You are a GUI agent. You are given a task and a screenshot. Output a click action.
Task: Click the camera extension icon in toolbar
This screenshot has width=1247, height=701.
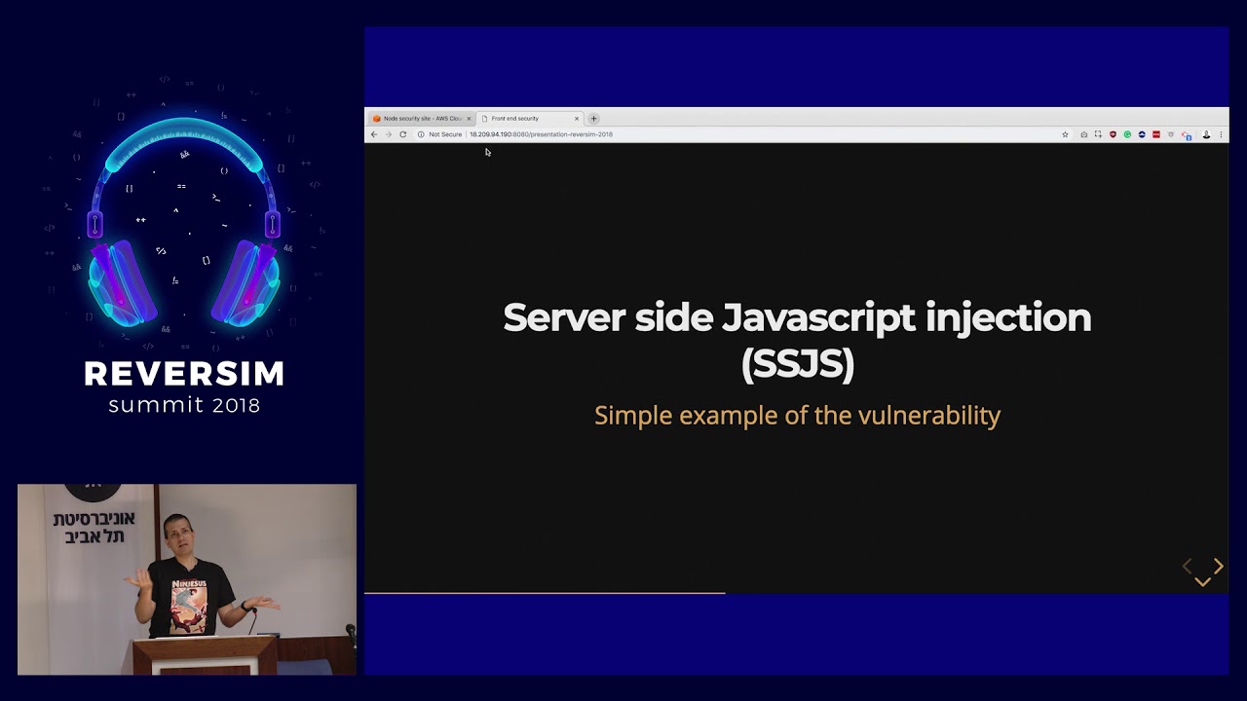[1083, 134]
